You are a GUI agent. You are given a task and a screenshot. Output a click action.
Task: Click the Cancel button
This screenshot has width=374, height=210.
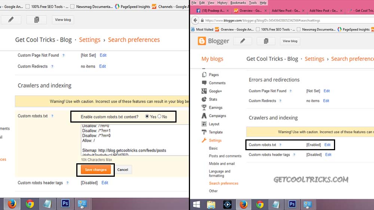[123, 170]
